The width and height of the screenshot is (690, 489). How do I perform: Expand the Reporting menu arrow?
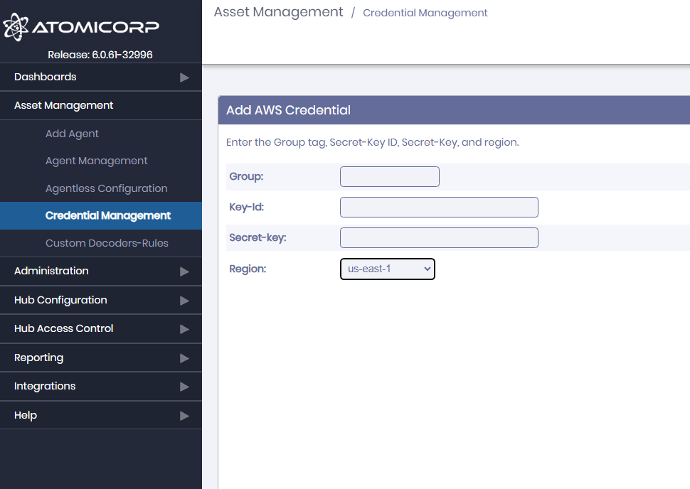click(x=184, y=358)
